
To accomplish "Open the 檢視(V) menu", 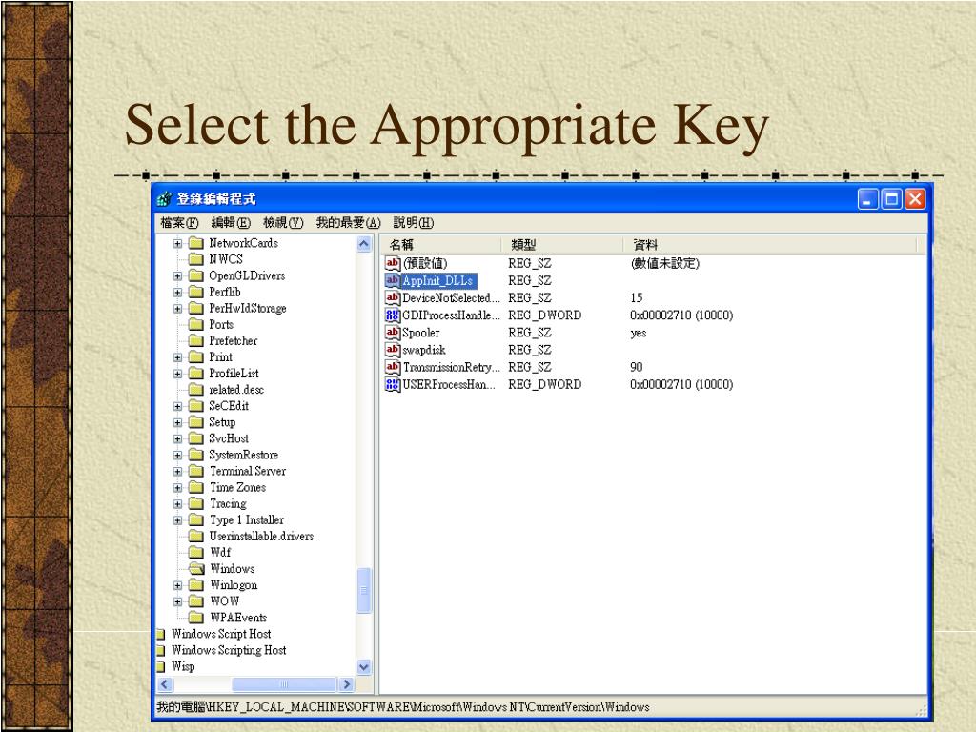I will (283, 222).
